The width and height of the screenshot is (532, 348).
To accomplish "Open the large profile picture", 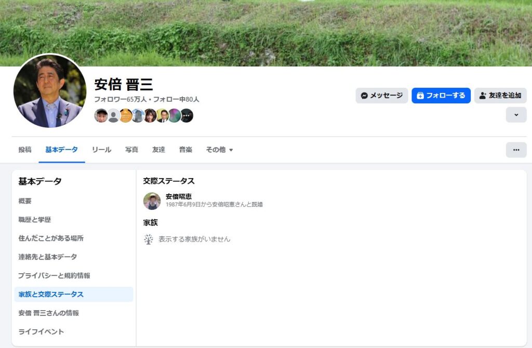I will [50, 91].
